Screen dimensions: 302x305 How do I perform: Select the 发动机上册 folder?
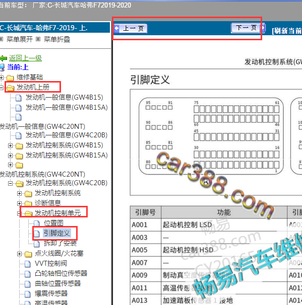point(33,87)
